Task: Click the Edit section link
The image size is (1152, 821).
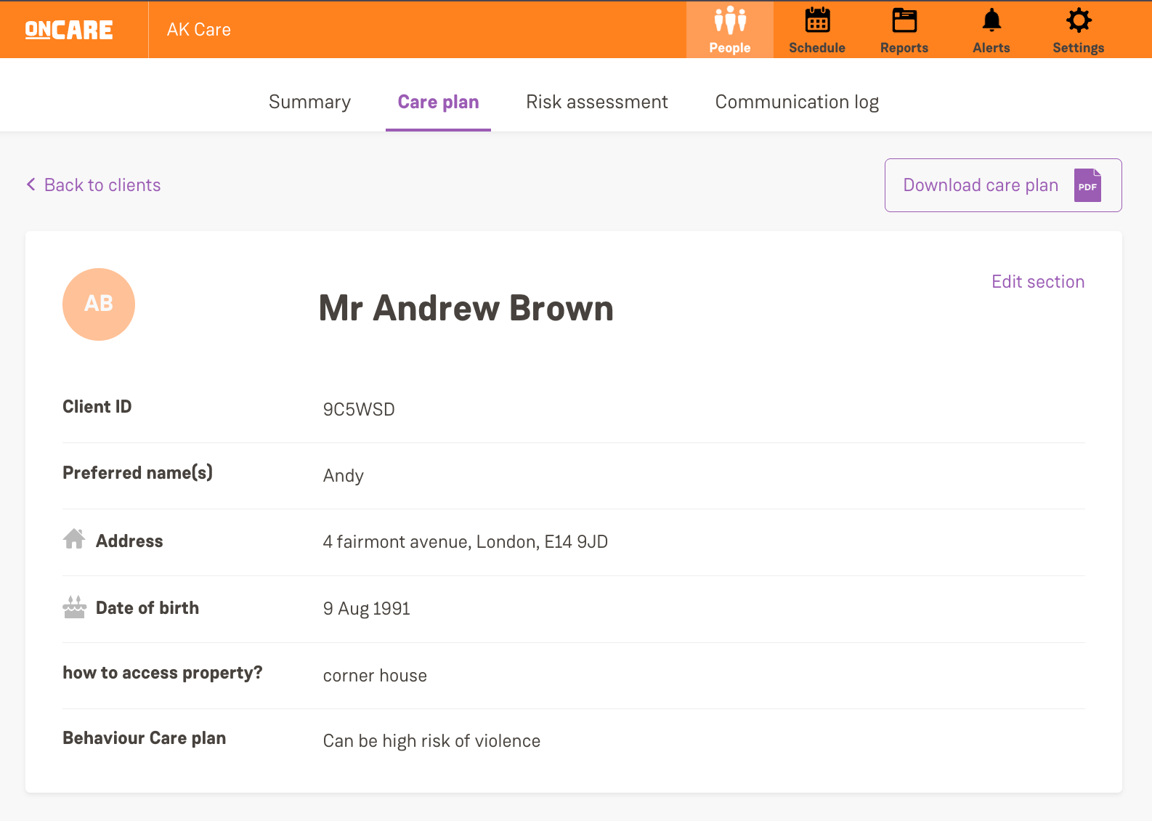Action: (1037, 282)
